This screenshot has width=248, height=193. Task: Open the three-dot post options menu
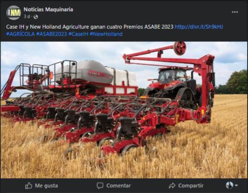click(x=235, y=12)
